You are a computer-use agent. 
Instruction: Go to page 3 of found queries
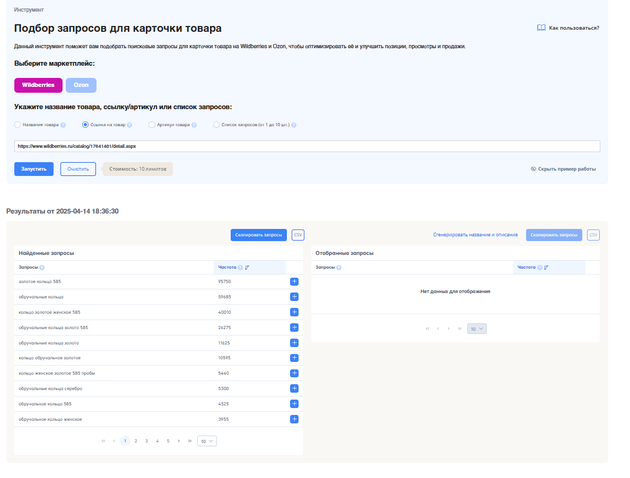[x=146, y=441]
